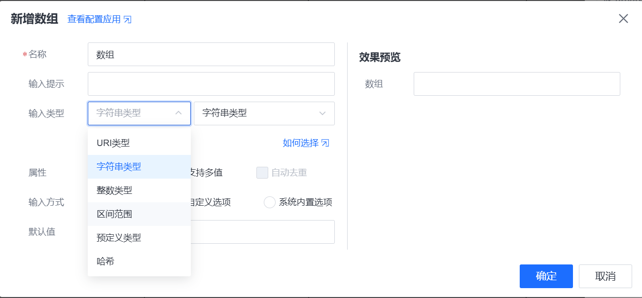Click external-link icon beside 查看配置应用

click(127, 20)
